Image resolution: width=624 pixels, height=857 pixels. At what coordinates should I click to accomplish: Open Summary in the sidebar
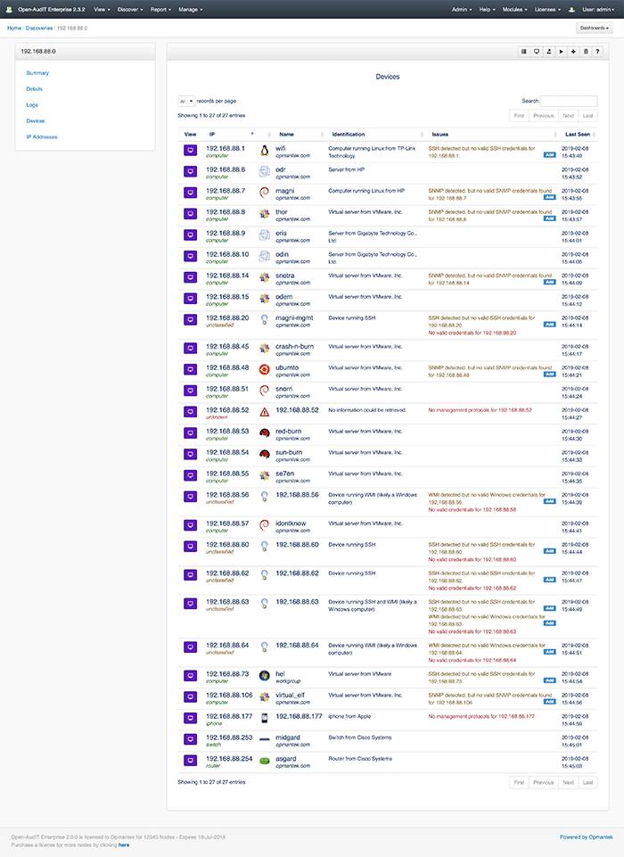[x=37, y=73]
